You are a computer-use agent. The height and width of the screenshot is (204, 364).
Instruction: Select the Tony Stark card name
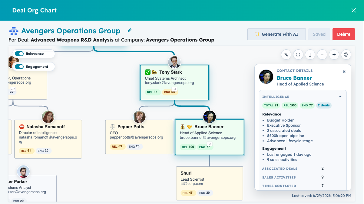coord(170,72)
